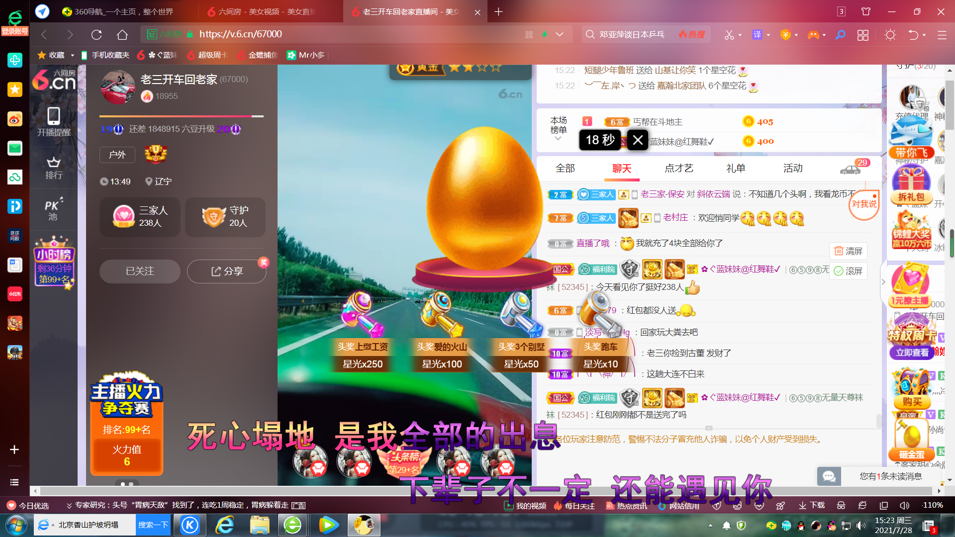Go to the browser home page icon

click(x=122, y=34)
